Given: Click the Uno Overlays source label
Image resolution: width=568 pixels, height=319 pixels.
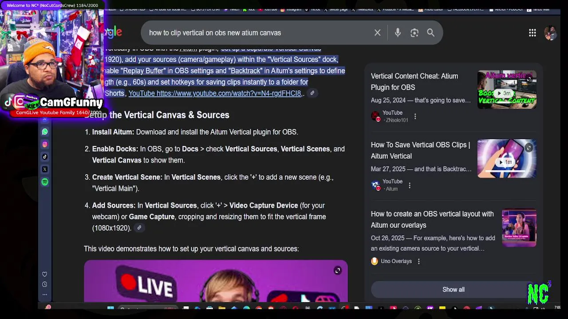Looking at the screenshot, I should click(x=391, y=261).
